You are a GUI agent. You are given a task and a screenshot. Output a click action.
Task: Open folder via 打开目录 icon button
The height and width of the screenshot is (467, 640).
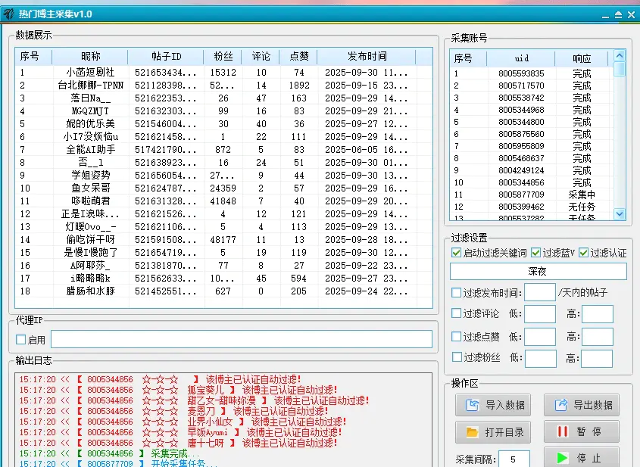point(492,432)
